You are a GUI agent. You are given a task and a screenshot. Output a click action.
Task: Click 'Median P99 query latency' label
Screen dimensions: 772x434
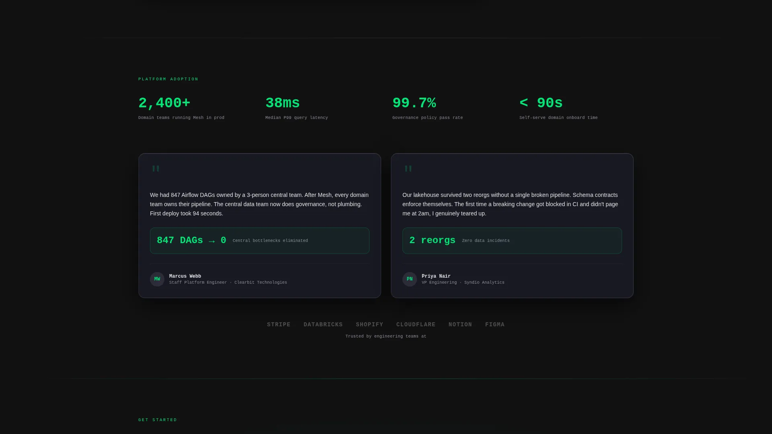[x=297, y=118]
